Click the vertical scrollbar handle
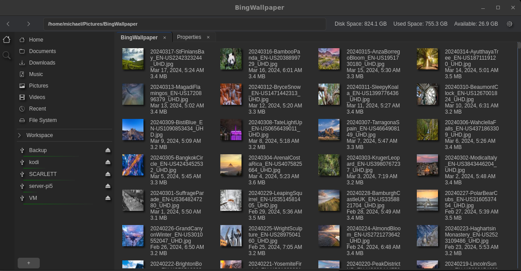 point(519,46)
